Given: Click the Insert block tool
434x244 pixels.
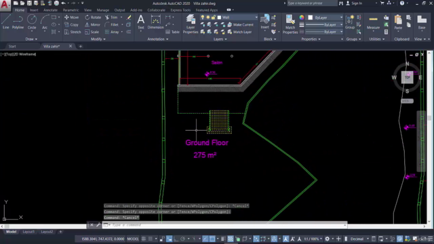Looking at the screenshot, I should coord(265,22).
